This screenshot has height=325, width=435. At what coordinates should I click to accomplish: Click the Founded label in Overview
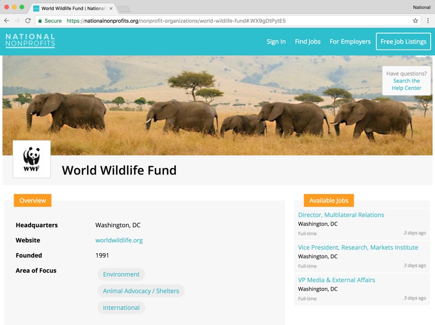(x=29, y=255)
